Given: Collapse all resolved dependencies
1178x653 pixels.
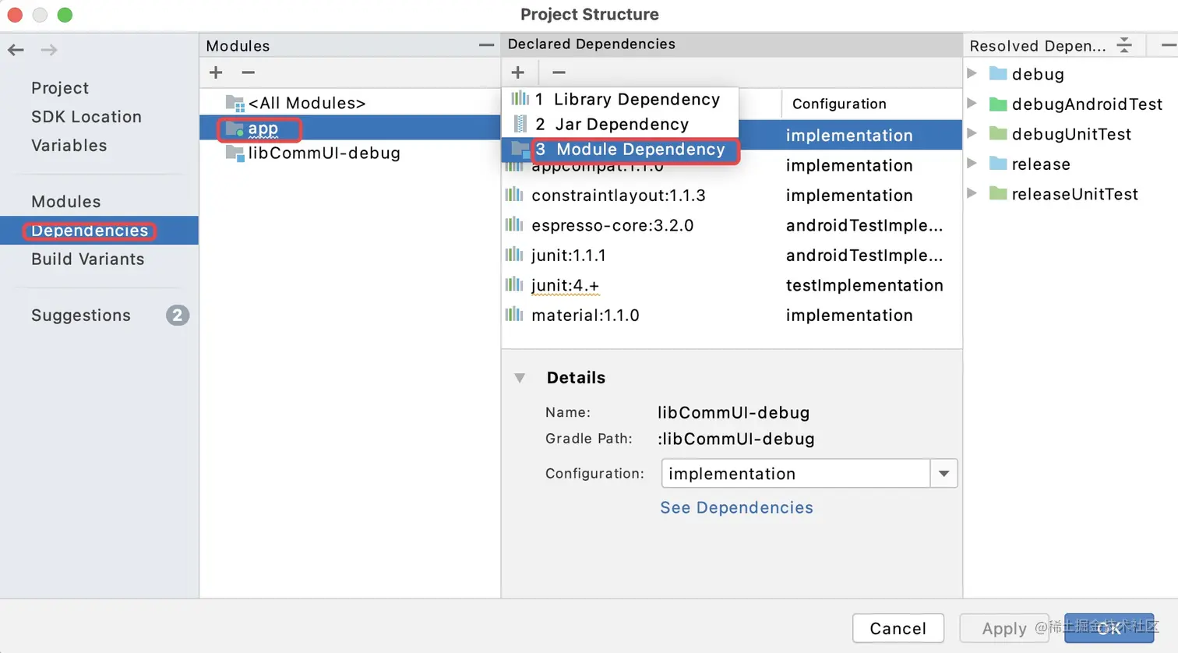Looking at the screenshot, I should [x=1124, y=45].
